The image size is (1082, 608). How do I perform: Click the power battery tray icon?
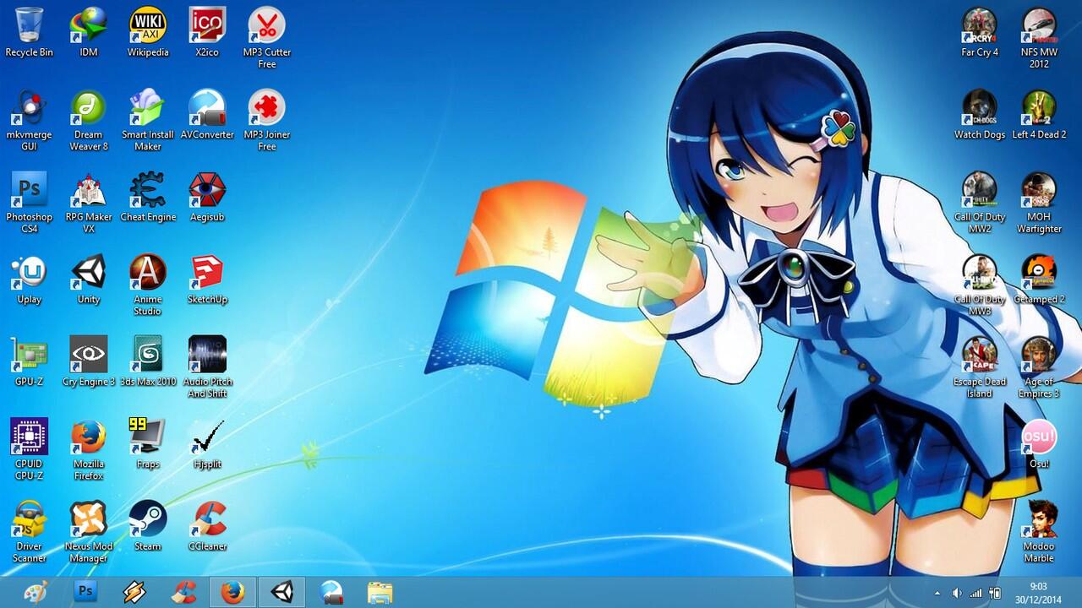coord(995,593)
